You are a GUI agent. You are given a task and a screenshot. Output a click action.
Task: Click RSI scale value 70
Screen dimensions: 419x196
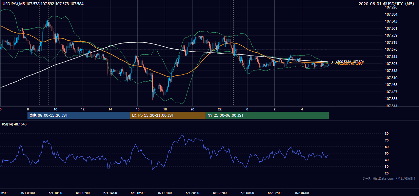387,140
